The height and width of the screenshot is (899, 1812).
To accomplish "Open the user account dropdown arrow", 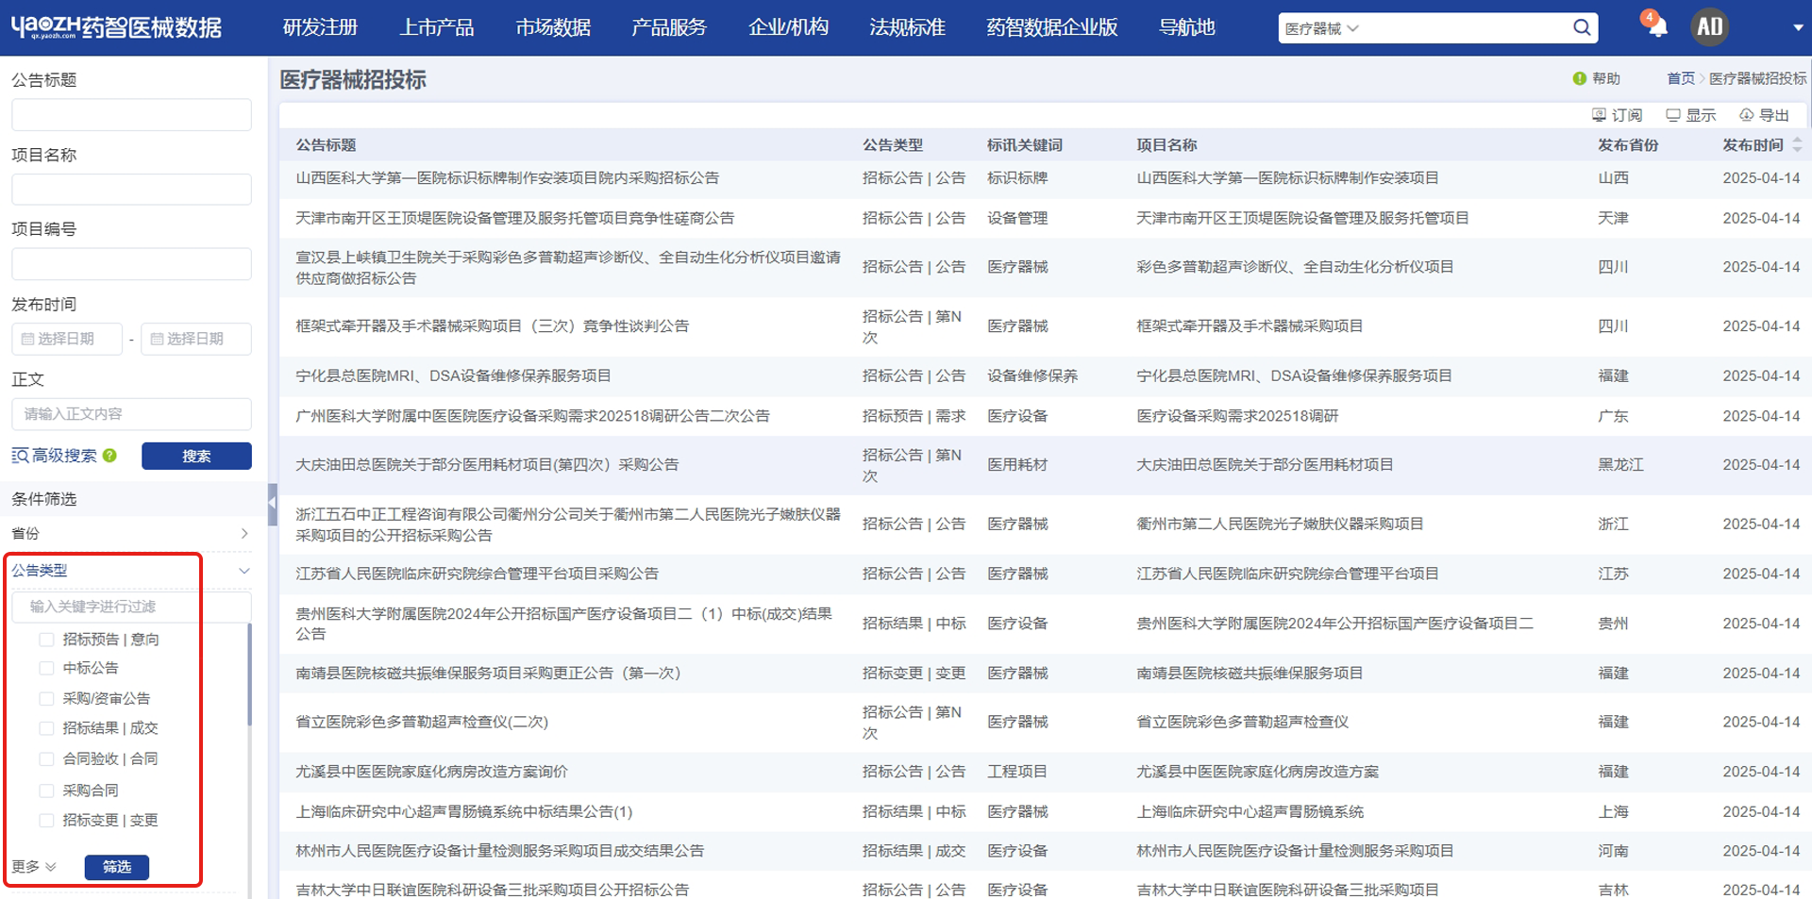I will click(1798, 28).
